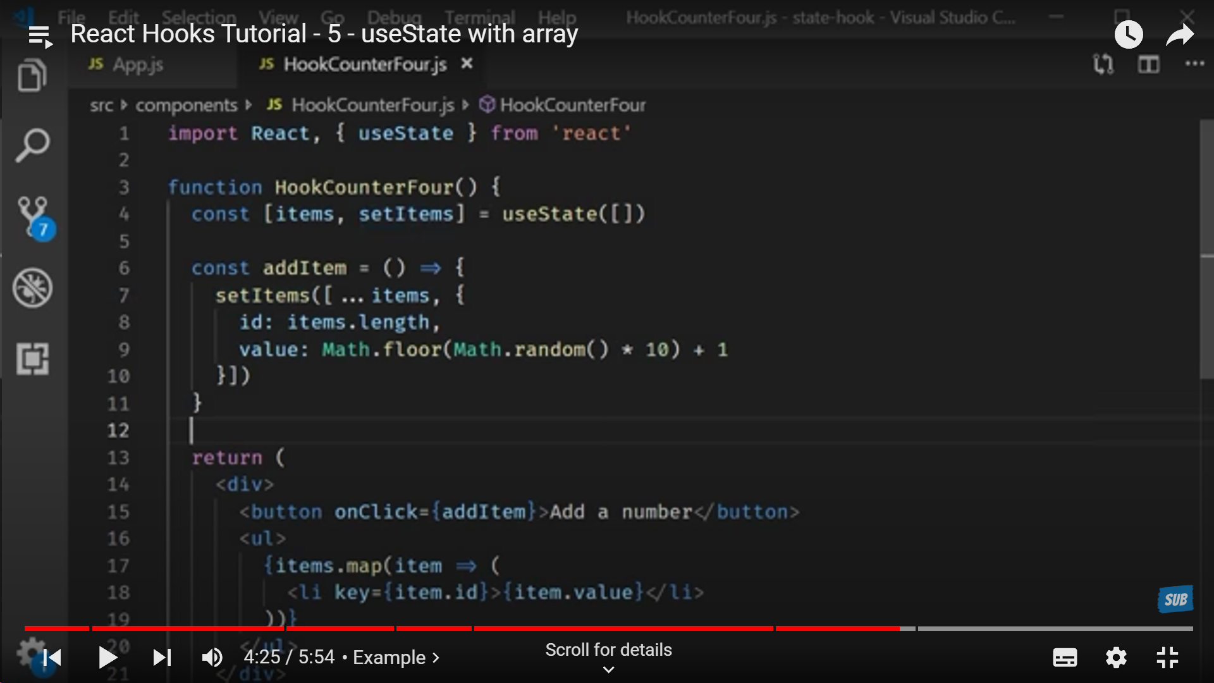Open Source Control icon with badge 7
1214x683 pixels.
coord(33,215)
